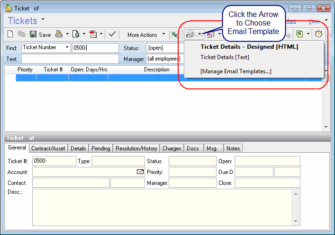335x235 pixels.
Task: Click the email ticket envelope icon
Action: [x=190, y=34]
